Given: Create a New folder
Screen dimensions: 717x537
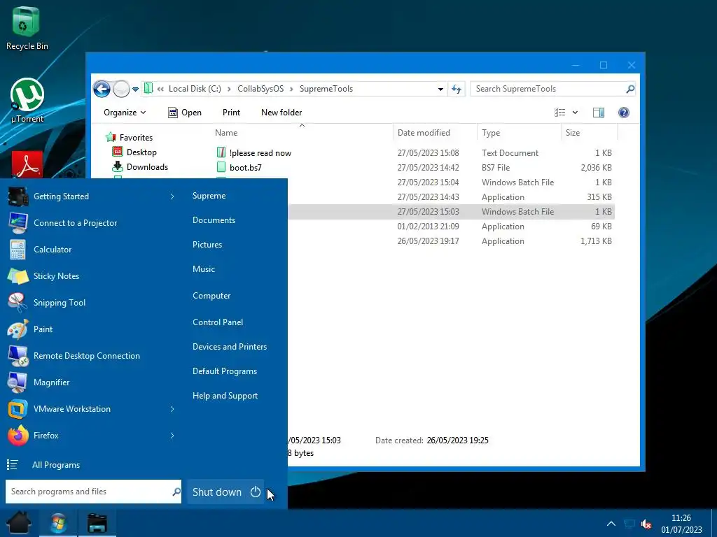Looking at the screenshot, I should pyautogui.click(x=281, y=113).
